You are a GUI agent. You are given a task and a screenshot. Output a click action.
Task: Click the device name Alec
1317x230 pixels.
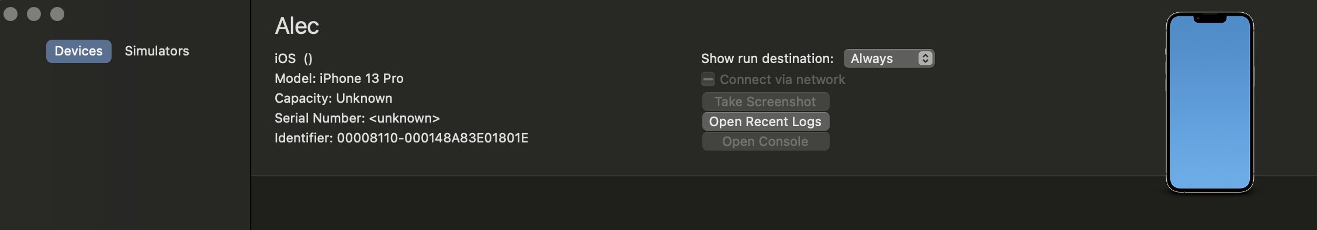[x=297, y=26]
